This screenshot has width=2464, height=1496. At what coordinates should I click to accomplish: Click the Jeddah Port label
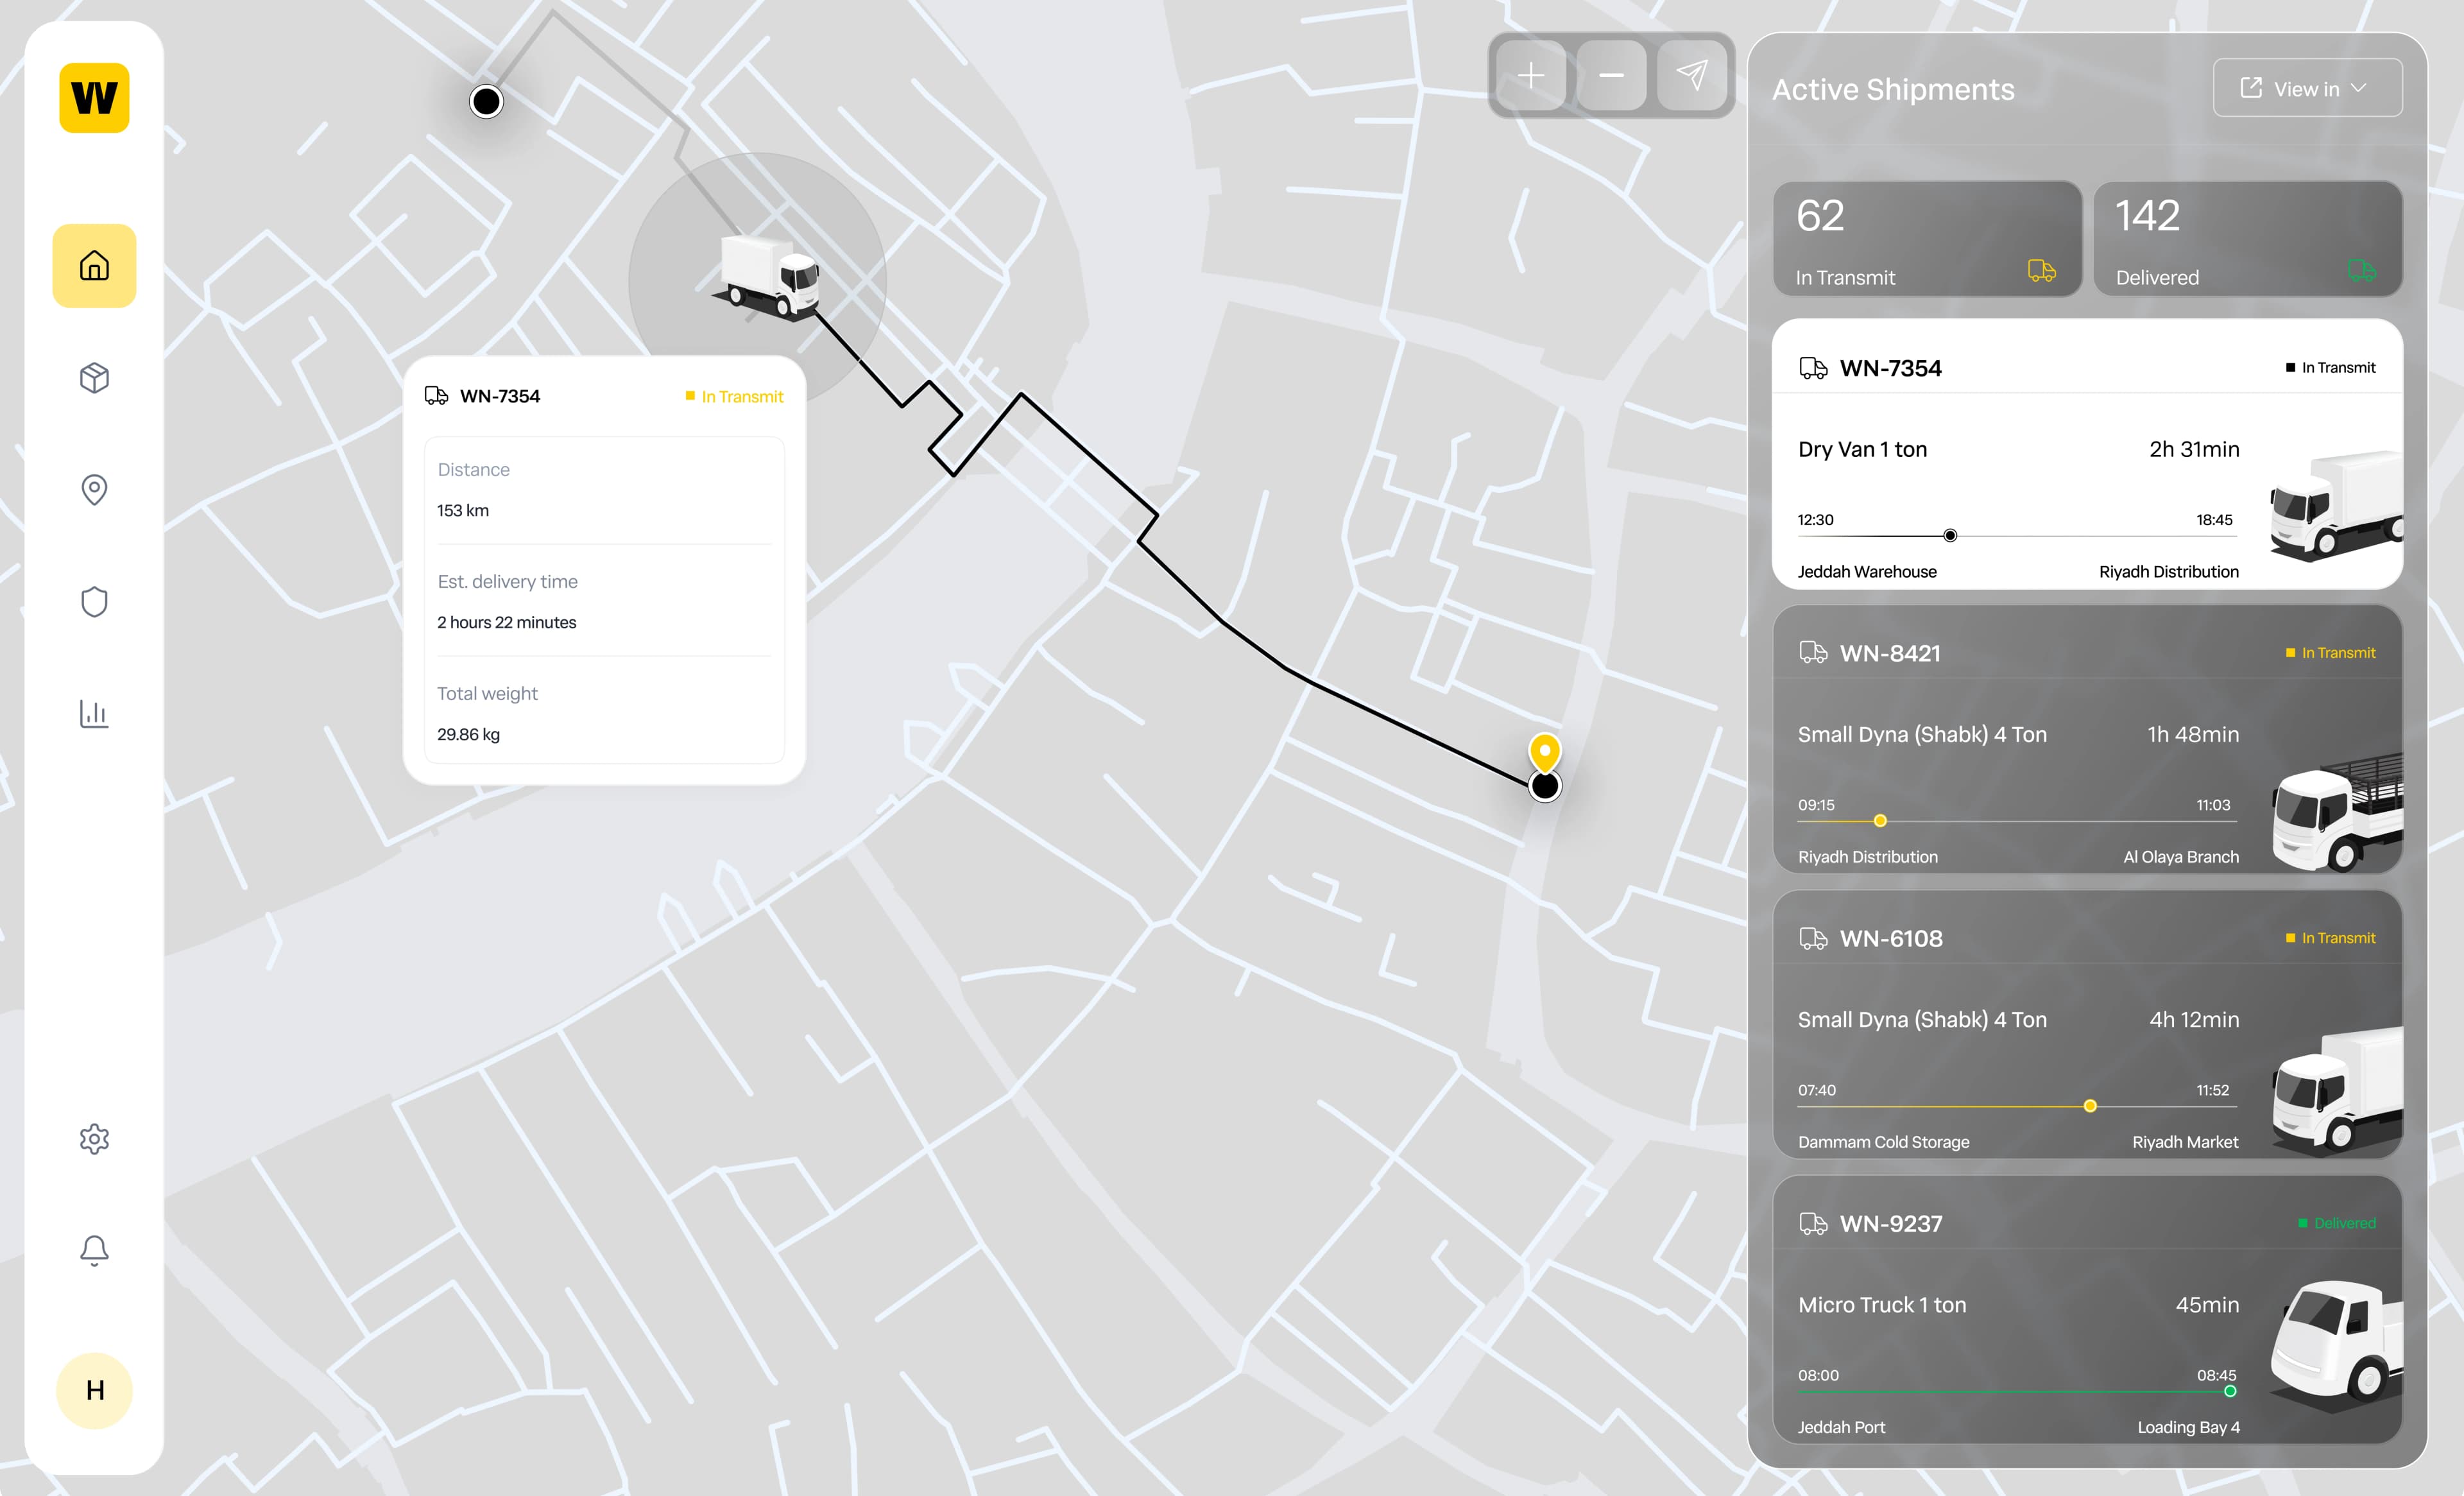pyautogui.click(x=1841, y=1427)
